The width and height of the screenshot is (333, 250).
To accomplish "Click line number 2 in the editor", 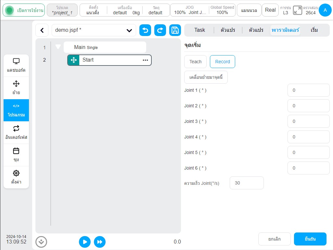I will (45, 60).
